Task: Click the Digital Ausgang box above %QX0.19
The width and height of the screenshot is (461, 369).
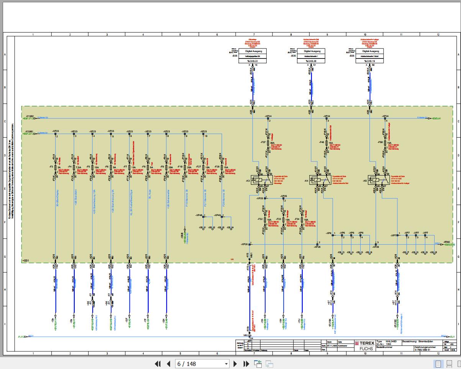Action: (371, 51)
